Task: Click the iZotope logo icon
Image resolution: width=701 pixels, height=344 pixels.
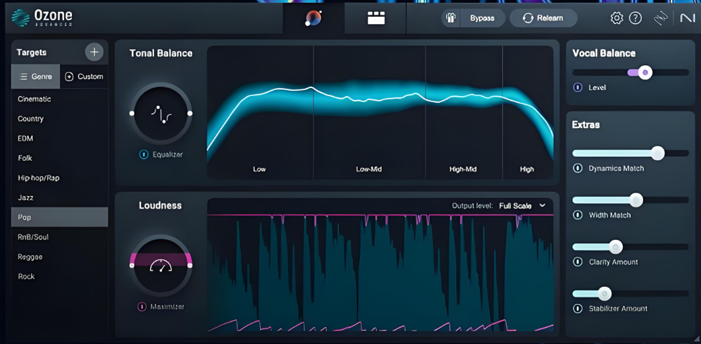Action: tap(661, 18)
